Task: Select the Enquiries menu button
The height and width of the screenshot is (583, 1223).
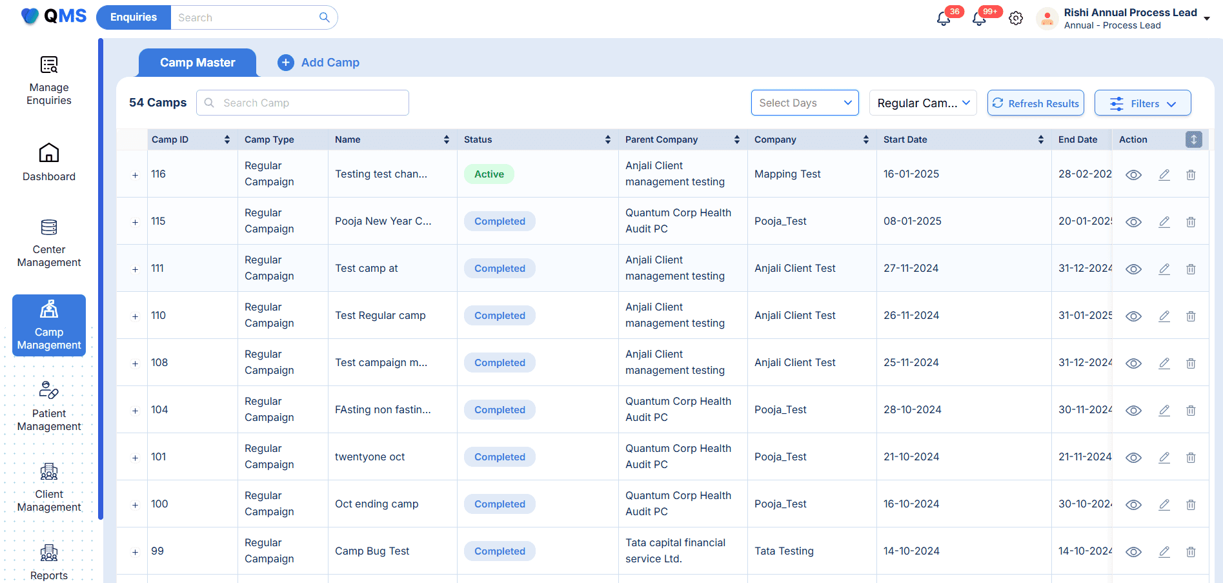Action: (133, 17)
